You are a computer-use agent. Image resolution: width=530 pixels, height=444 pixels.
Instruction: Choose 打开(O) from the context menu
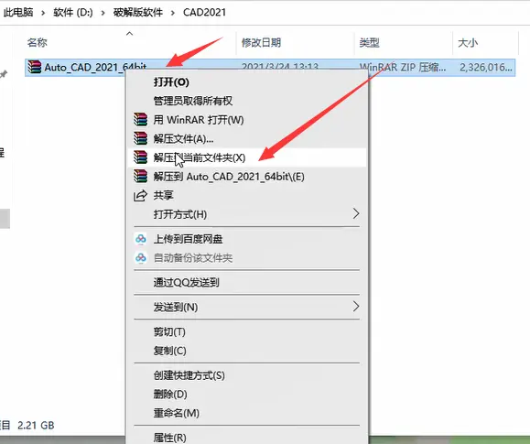[x=247, y=82]
